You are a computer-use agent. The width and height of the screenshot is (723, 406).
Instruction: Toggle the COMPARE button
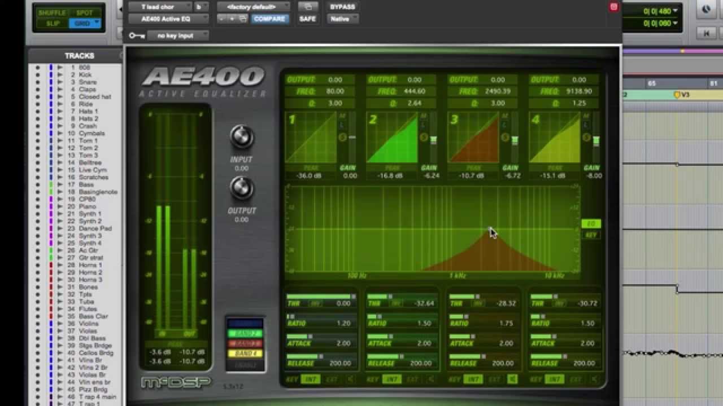click(269, 19)
